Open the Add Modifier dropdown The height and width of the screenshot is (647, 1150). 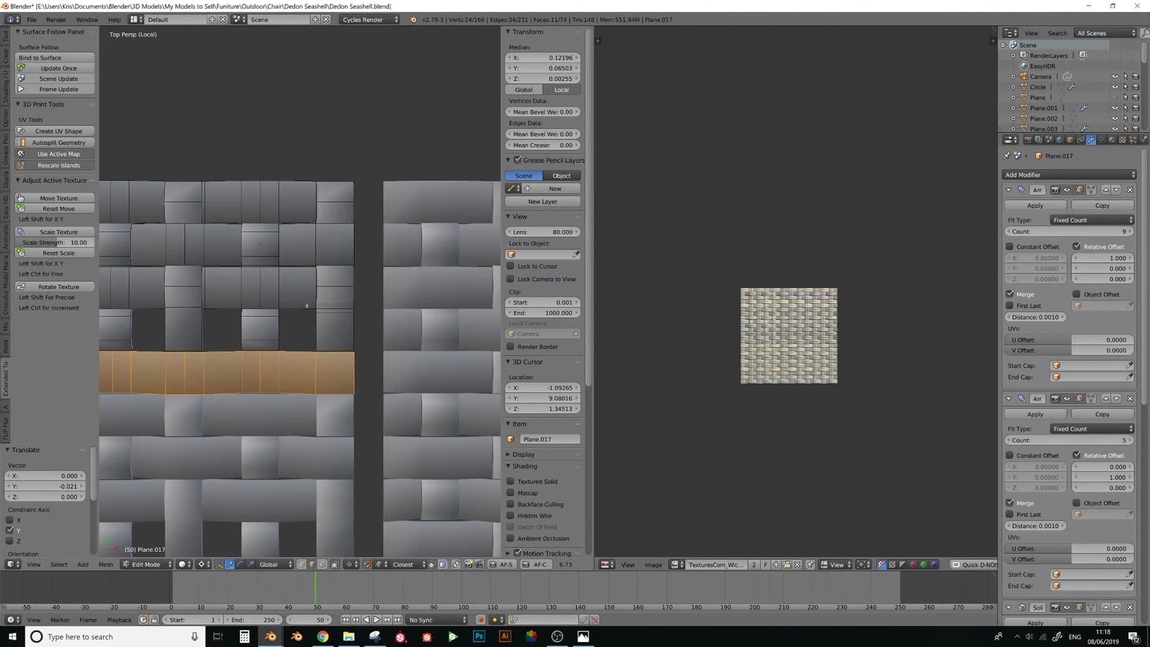click(x=1069, y=175)
